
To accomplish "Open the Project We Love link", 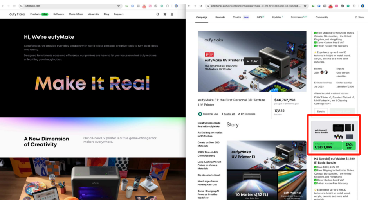I will coord(210,114).
